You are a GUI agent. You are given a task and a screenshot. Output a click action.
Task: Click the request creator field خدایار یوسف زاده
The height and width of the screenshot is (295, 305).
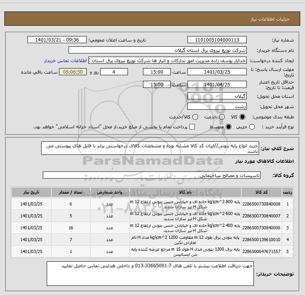(168, 61)
